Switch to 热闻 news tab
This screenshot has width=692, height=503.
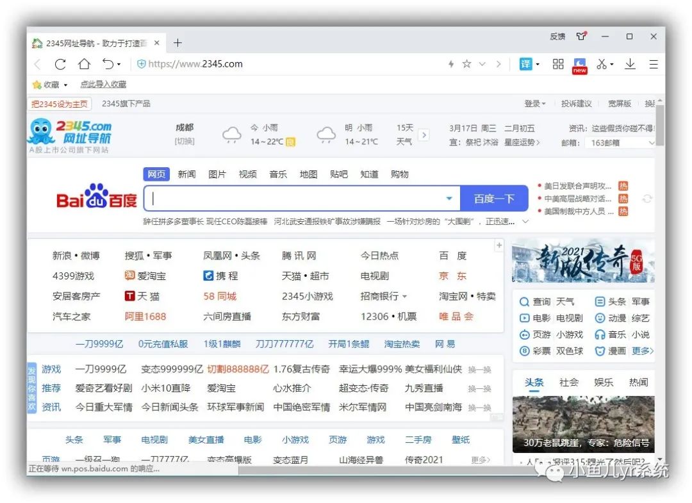click(x=638, y=383)
